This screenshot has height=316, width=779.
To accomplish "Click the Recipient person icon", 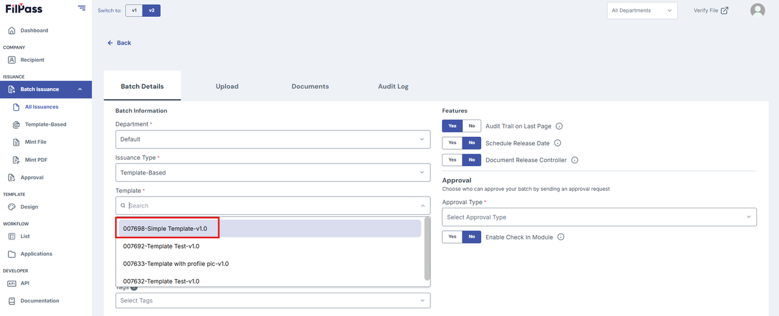I will coord(12,60).
